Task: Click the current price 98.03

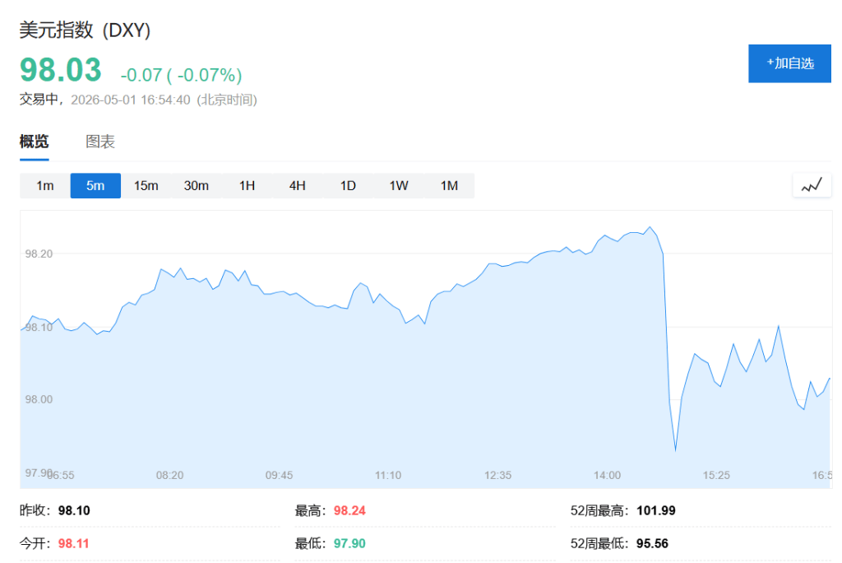Action: tap(61, 70)
